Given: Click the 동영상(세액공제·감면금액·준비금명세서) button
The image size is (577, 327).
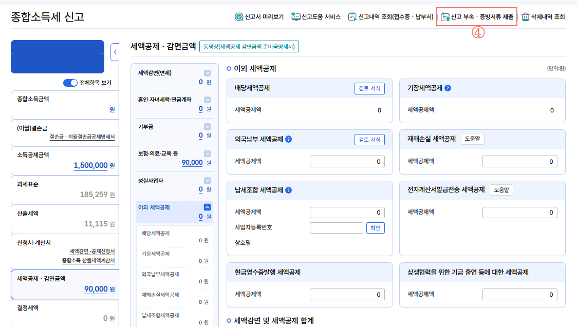Looking at the screenshot, I should tap(249, 47).
